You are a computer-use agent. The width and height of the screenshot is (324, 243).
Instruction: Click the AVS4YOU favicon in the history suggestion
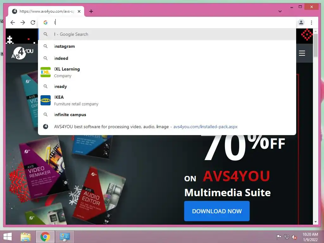click(46, 127)
